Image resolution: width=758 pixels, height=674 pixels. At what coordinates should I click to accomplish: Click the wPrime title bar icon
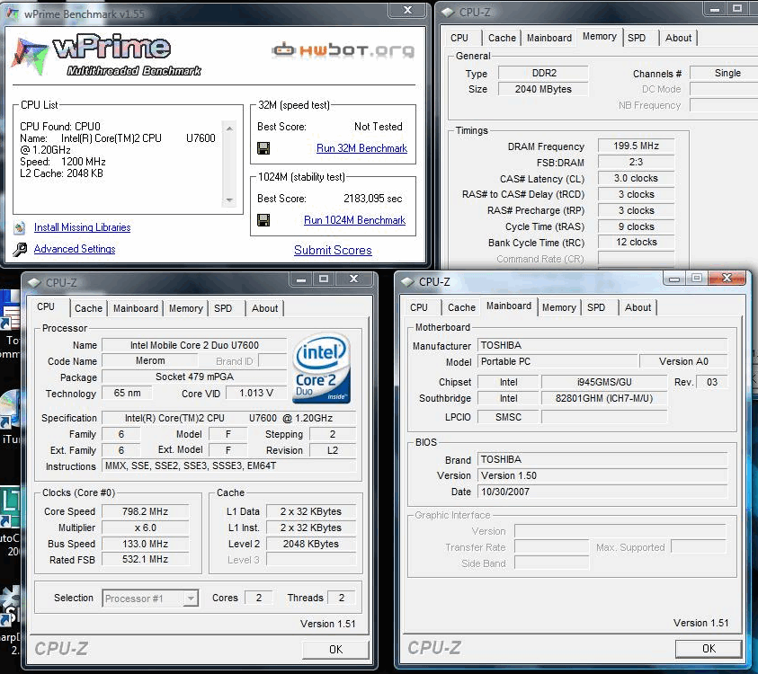(13, 13)
